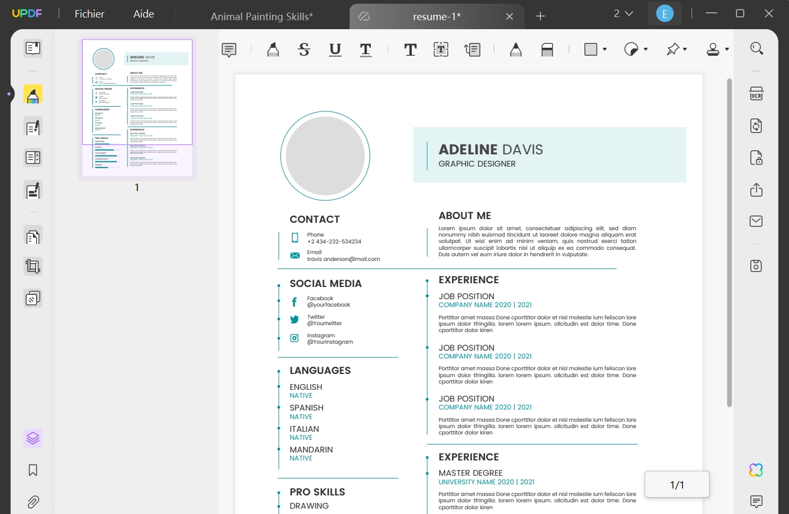Open the Bookmarks panel icon
The height and width of the screenshot is (514, 789).
pos(33,471)
